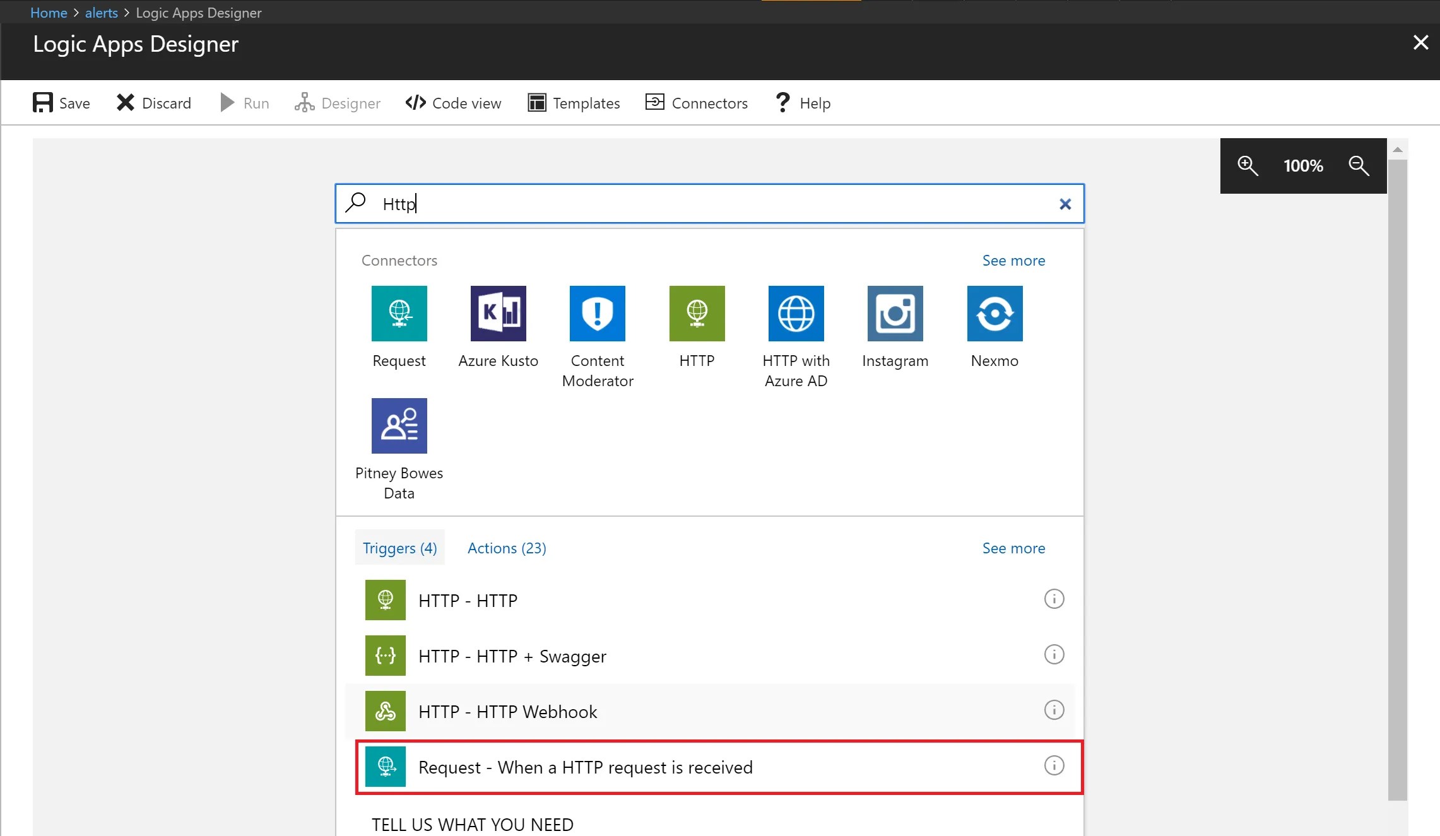
Task: Go to Home in the breadcrumb
Action: 49,13
